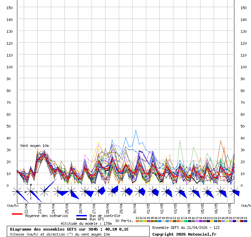The height and width of the screenshot is (237, 251).
Task: Click the wind direction rose above 24/04
Action: pyautogui.click(x=58, y=192)
